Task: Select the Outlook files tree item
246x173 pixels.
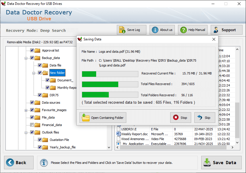Action: (50, 132)
